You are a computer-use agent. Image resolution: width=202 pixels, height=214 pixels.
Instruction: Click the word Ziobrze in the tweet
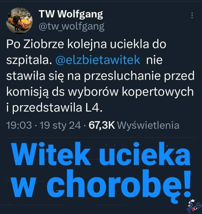(43, 44)
